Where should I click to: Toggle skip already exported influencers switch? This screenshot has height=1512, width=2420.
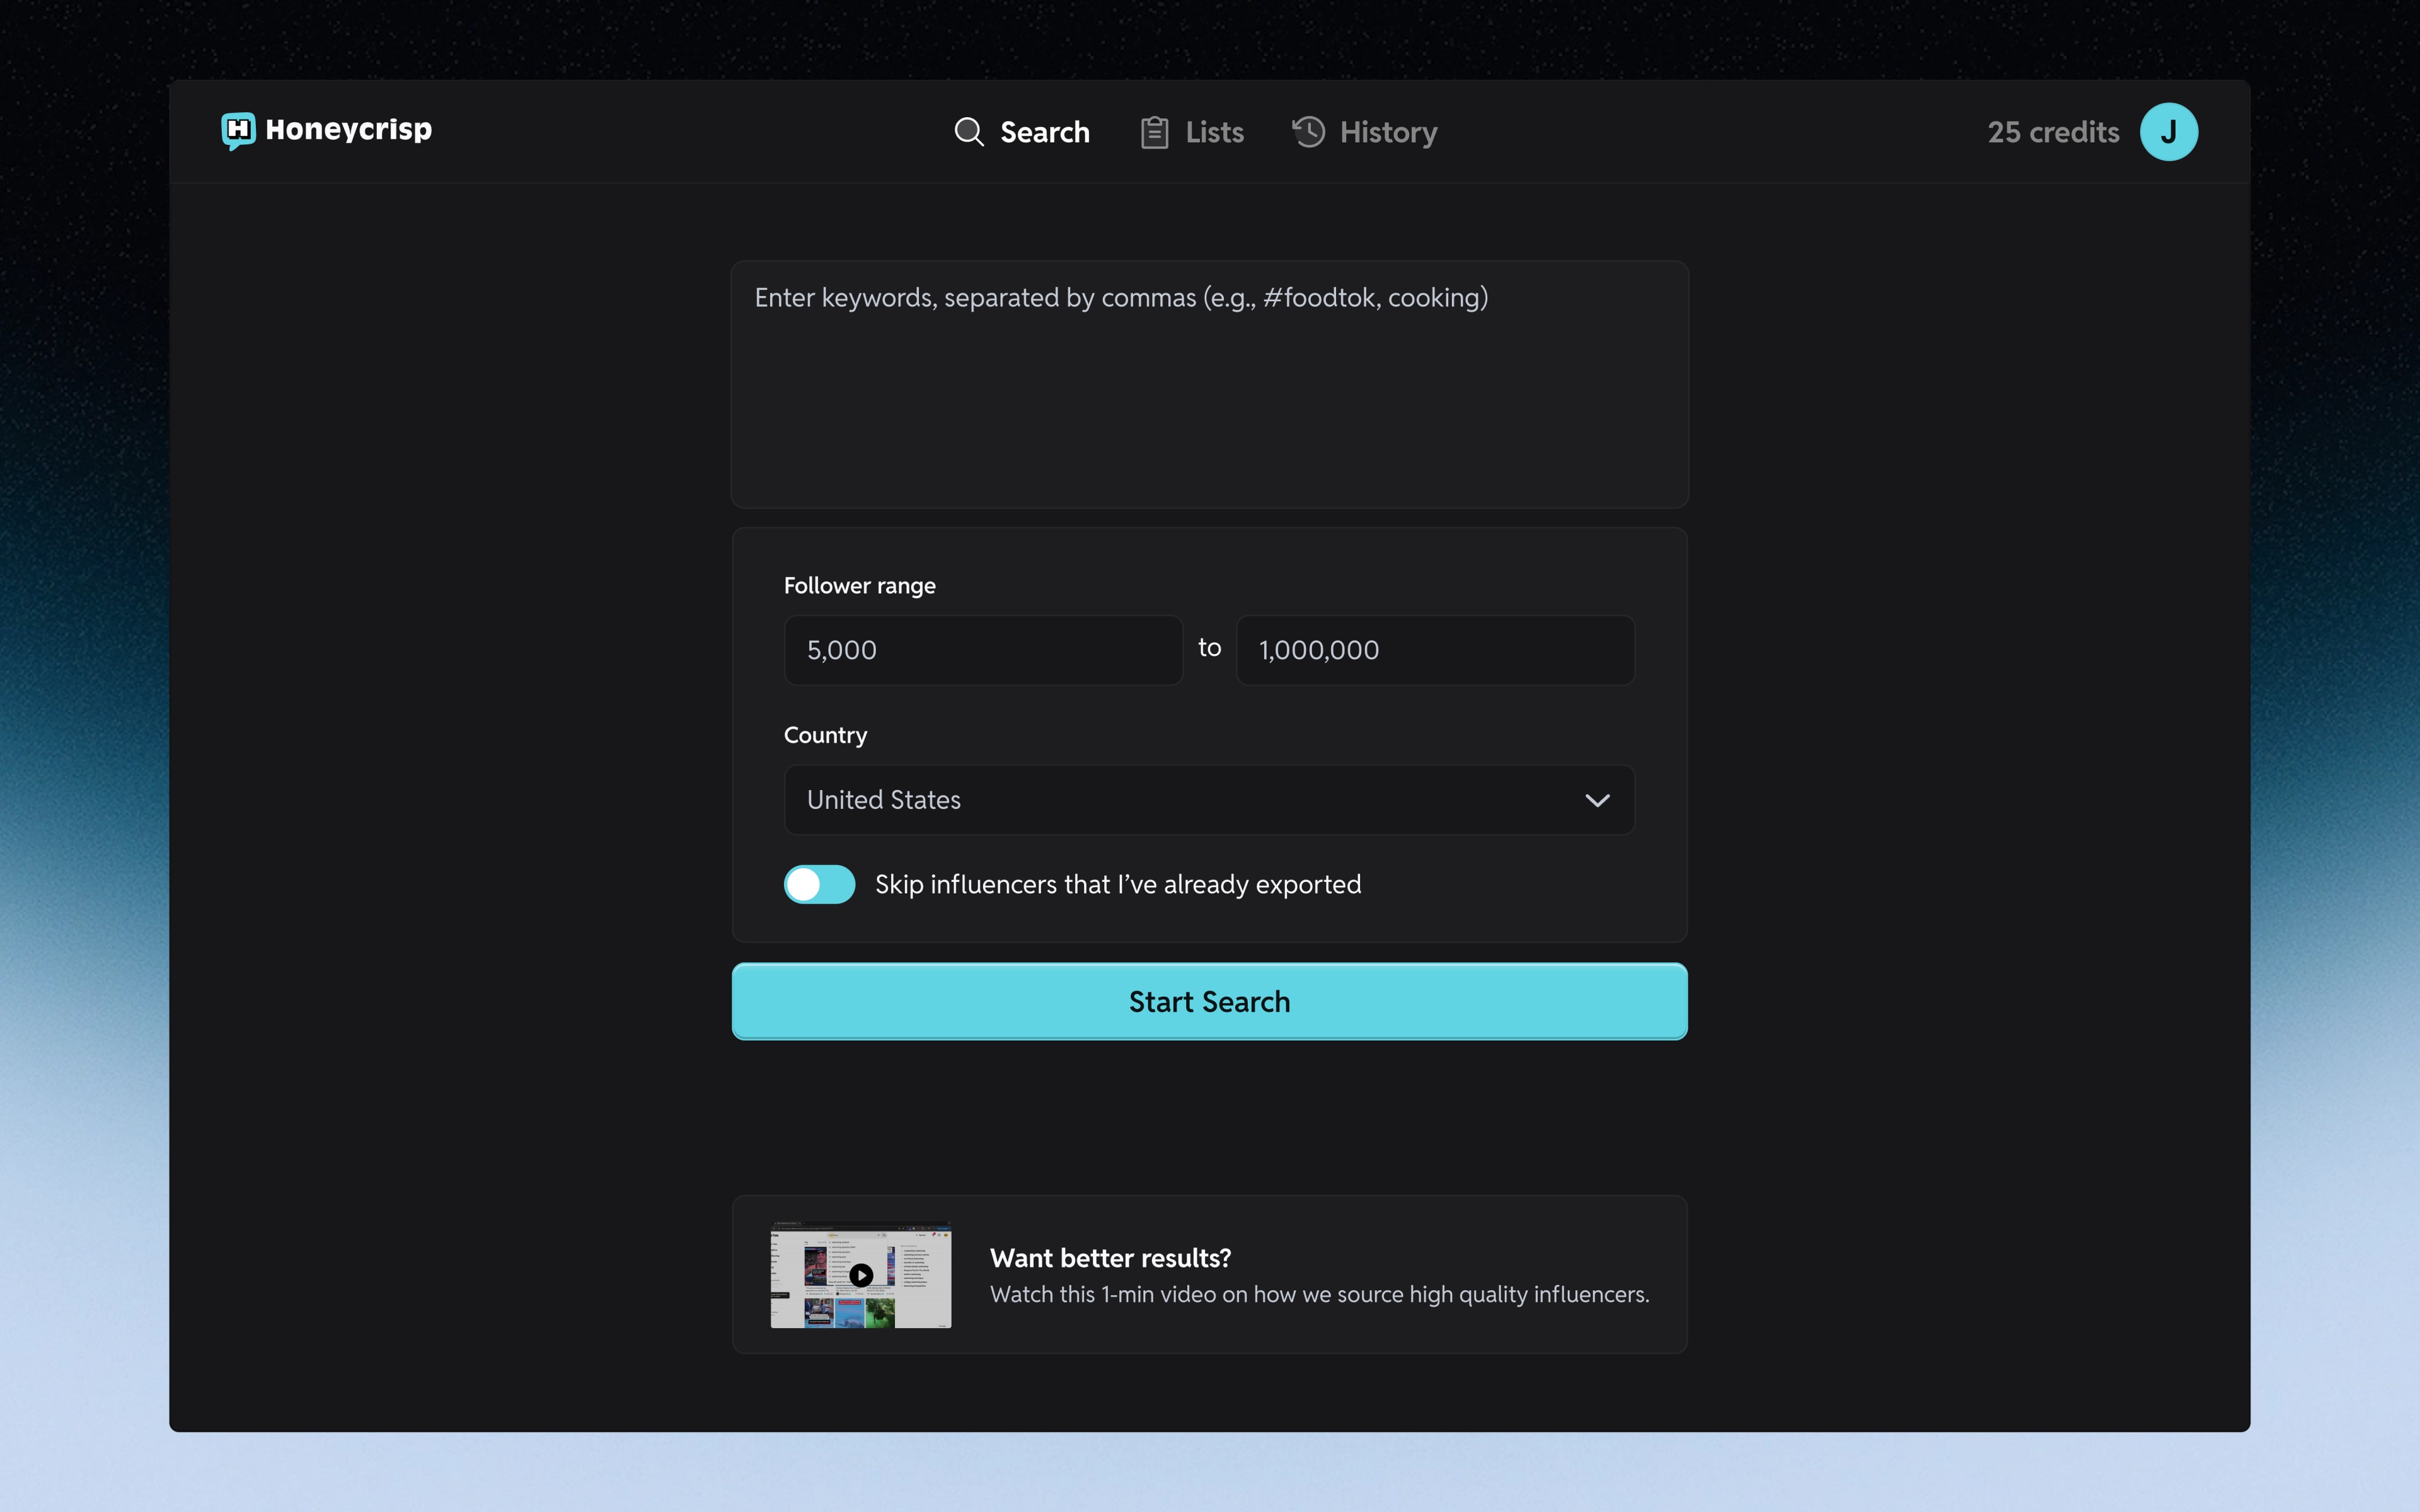(819, 884)
